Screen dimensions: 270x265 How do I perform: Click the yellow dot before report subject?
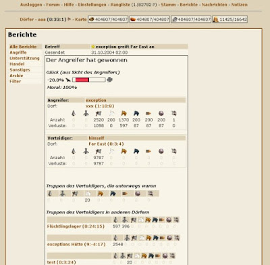point(93,47)
